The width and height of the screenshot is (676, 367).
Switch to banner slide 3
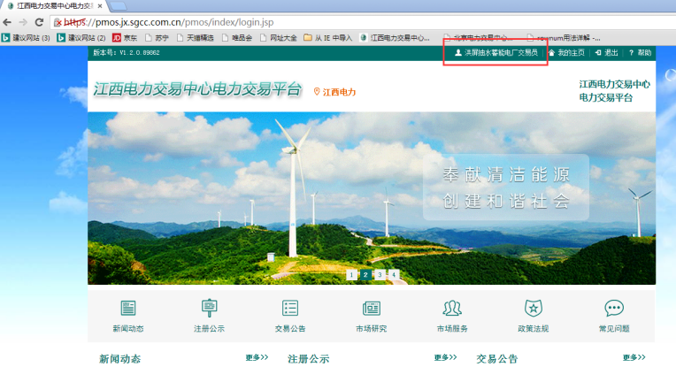[x=380, y=275]
